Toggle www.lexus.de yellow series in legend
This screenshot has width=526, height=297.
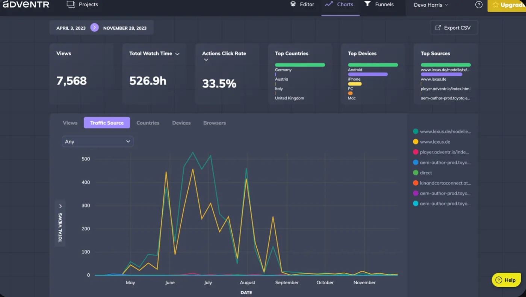tap(431, 142)
